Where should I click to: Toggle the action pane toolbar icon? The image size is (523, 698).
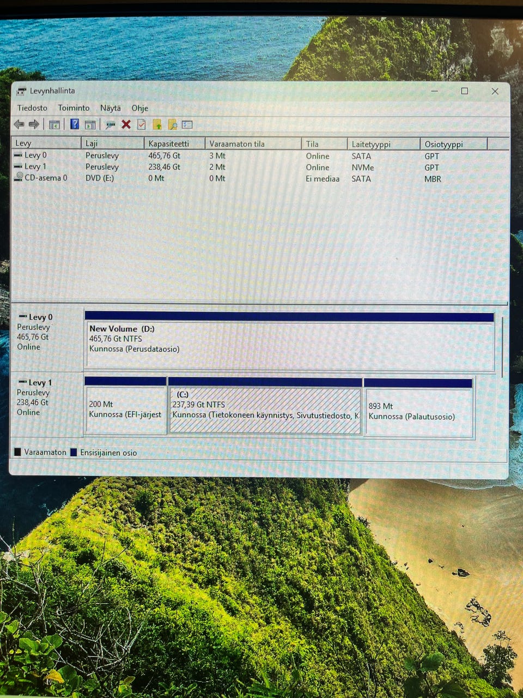90,125
